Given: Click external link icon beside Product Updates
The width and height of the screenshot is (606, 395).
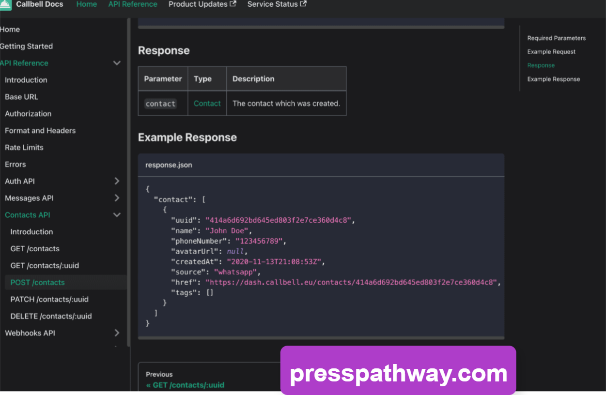Looking at the screenshot, I should point(233,4).
